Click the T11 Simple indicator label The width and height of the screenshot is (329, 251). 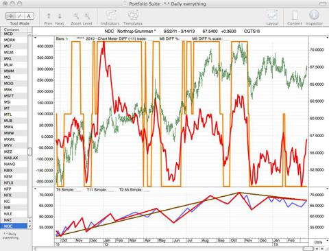click(x=97, y=190)
